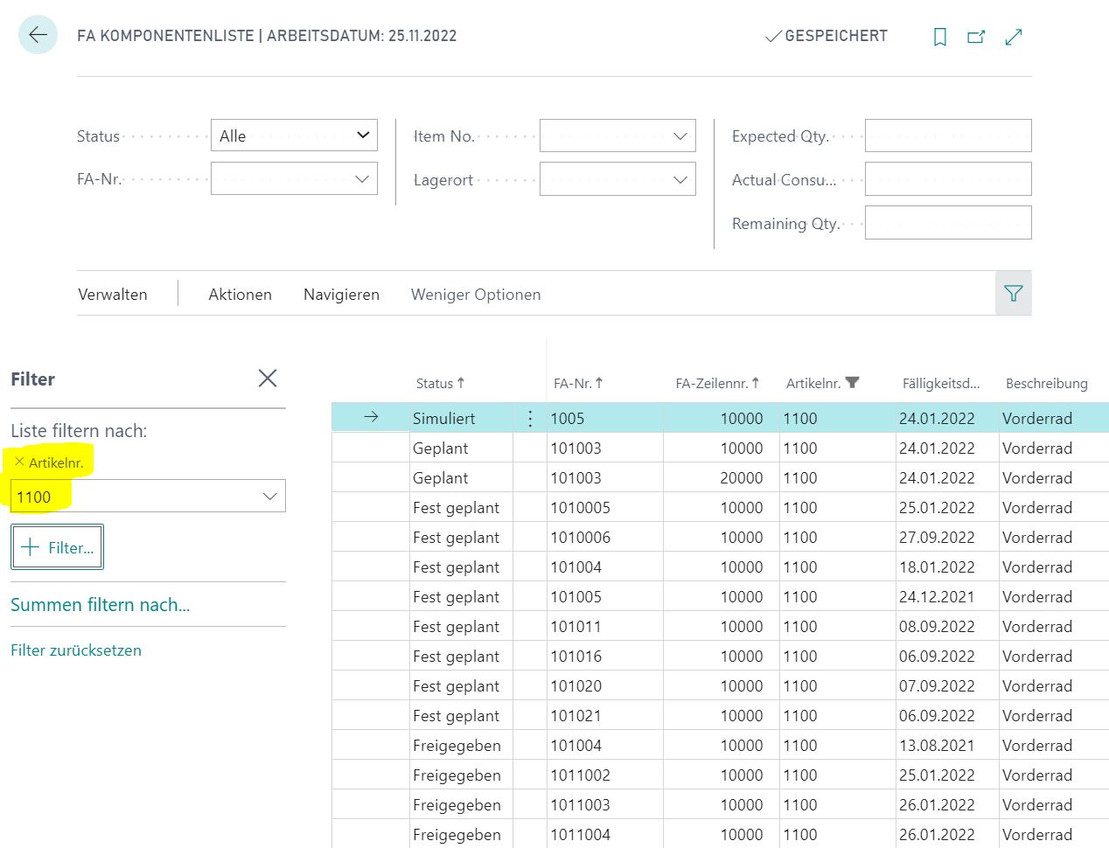Viewport: 1109px width, 848px height.
Task: Go back using the arrow button
Action: point(38,35)
